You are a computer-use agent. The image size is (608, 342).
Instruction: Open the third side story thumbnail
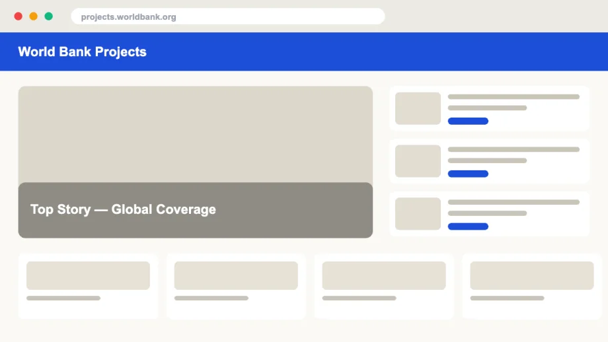point(418,214)
